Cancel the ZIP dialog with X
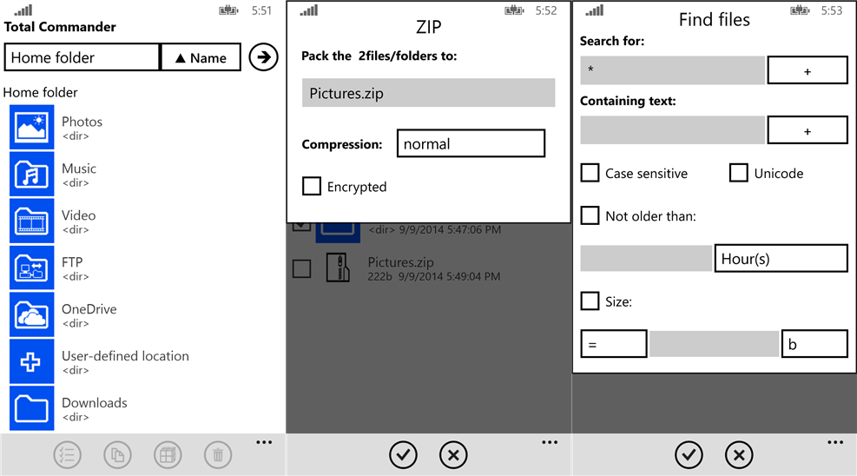This screenshot has height=476, width=857. (x=453, y=454)
